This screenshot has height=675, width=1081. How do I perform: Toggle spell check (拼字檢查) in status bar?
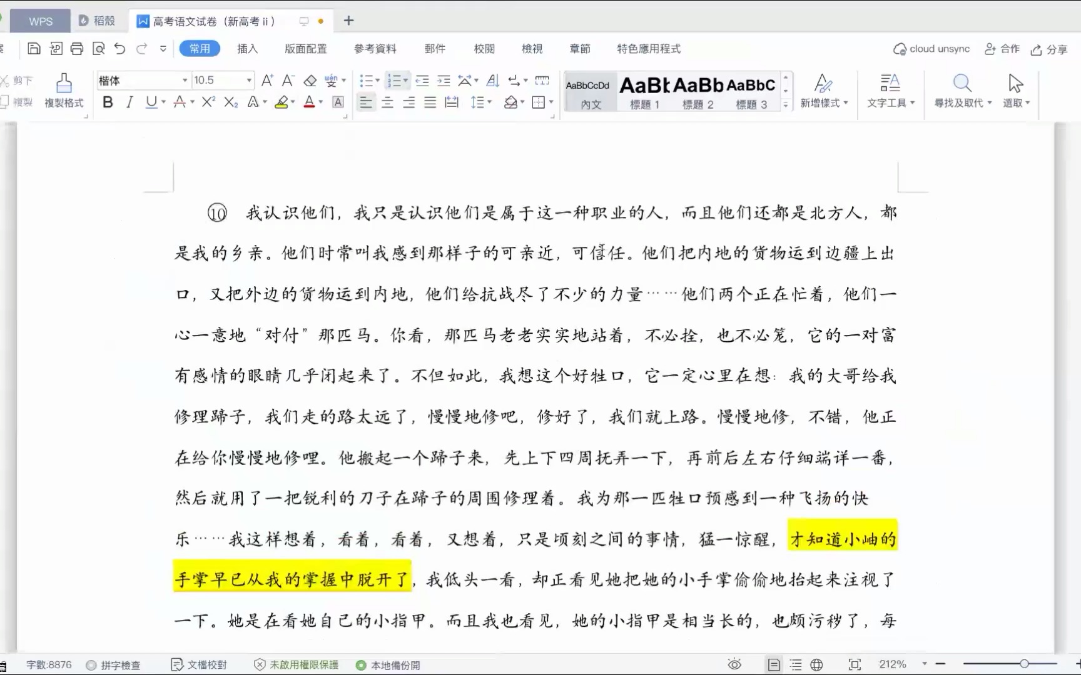[113, 665]
